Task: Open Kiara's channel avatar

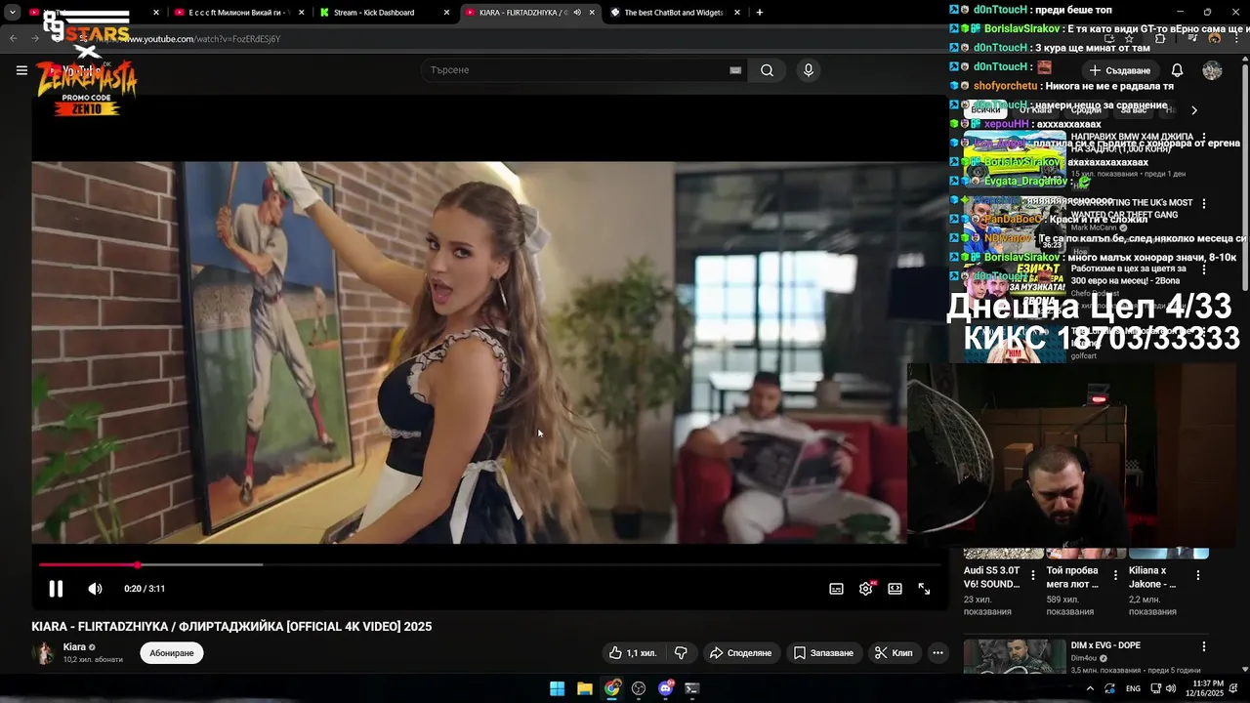Action: coord(44,653)
